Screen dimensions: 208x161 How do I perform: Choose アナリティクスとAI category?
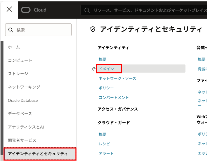coord(26,127)
